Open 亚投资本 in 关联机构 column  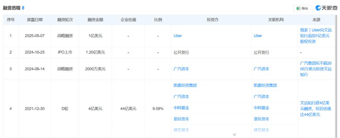[x=262, y=119]
